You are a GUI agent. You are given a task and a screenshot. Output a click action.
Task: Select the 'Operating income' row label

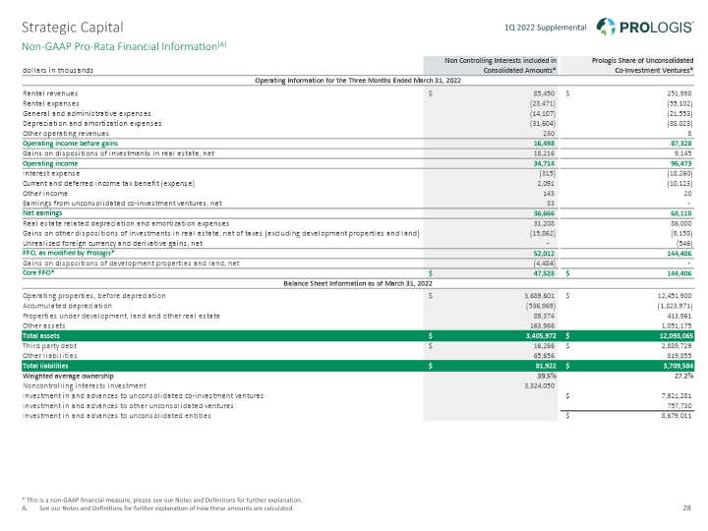tap(50, 163)
